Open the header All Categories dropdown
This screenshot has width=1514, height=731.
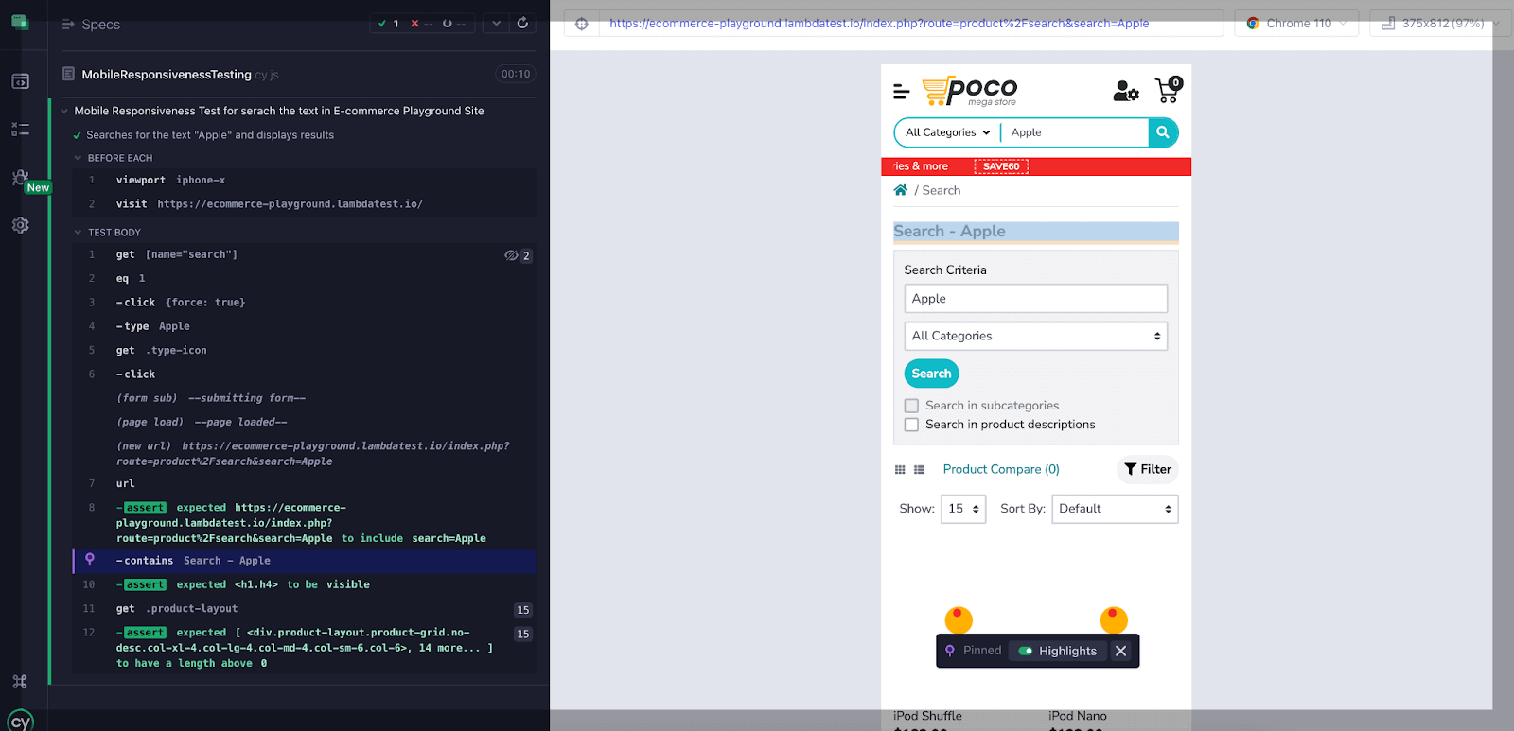[947, 132]
